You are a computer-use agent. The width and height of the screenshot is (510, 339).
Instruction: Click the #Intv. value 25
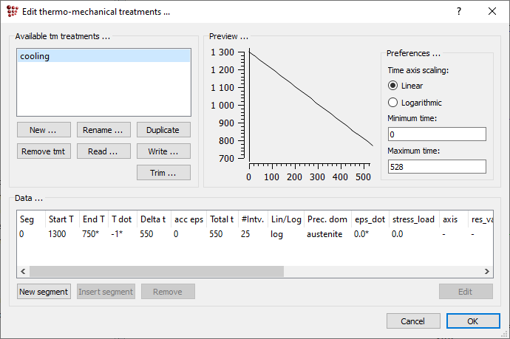[245, 234]
